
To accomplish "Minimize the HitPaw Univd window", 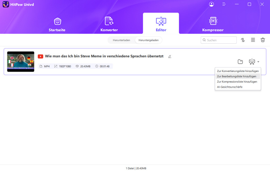I will pos(237,4).
